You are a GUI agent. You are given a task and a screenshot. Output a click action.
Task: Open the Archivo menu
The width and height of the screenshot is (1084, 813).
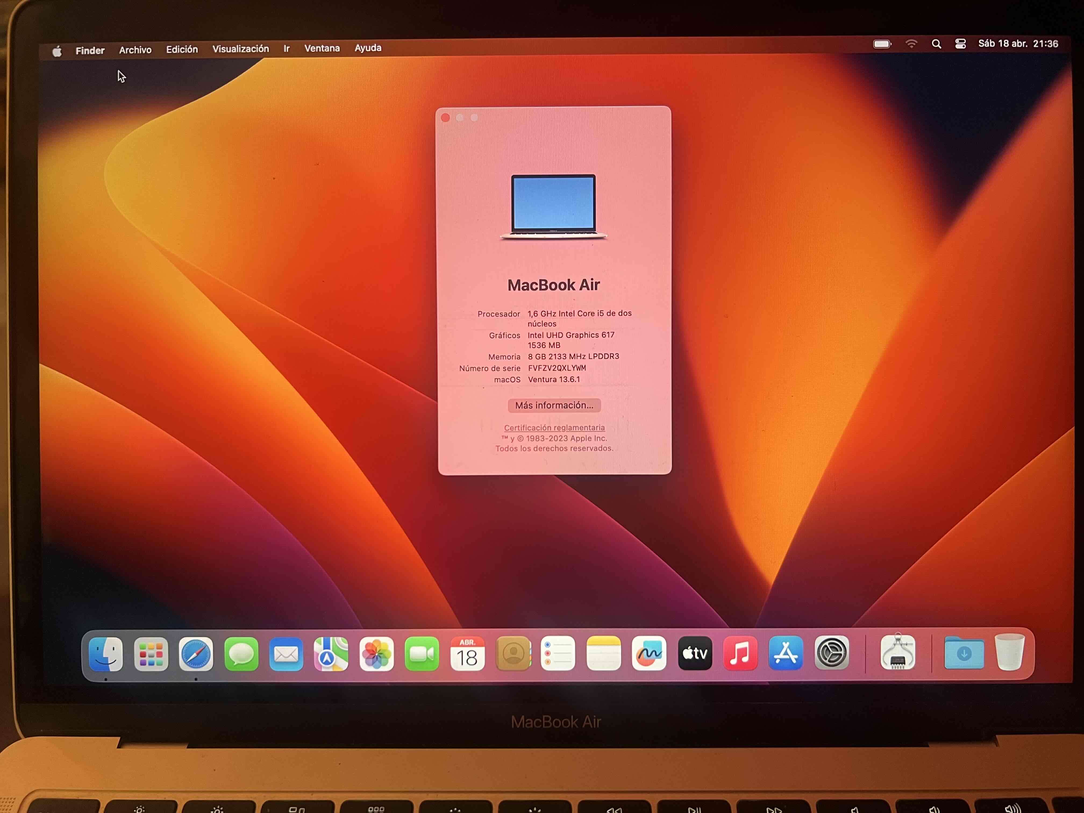coord(135,48)
